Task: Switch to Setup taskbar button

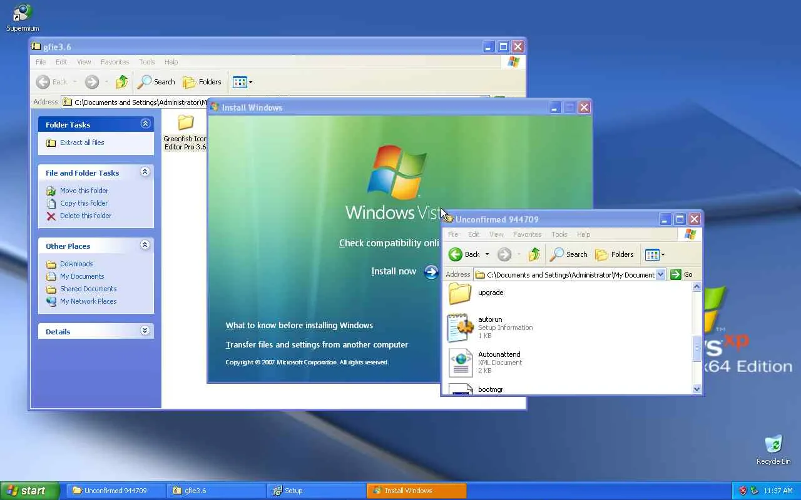Action: point(317,491)
